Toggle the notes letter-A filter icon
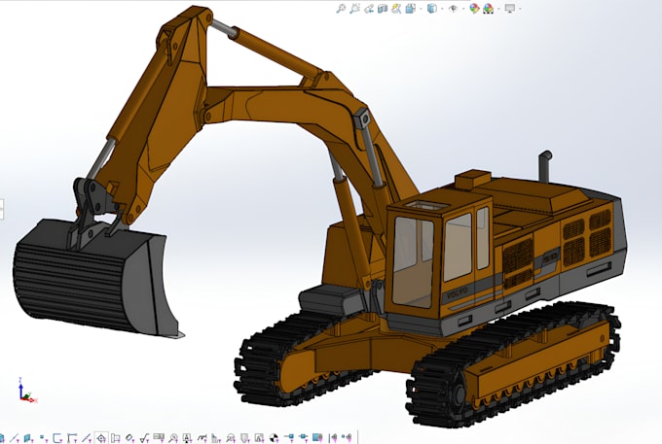662x444 pixels. 187,438
